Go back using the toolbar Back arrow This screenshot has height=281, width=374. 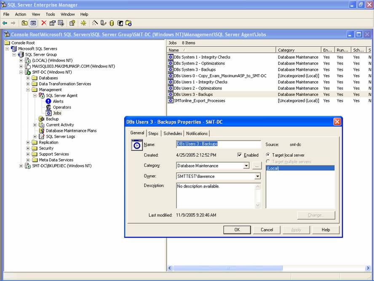click(x=5, y=23)
